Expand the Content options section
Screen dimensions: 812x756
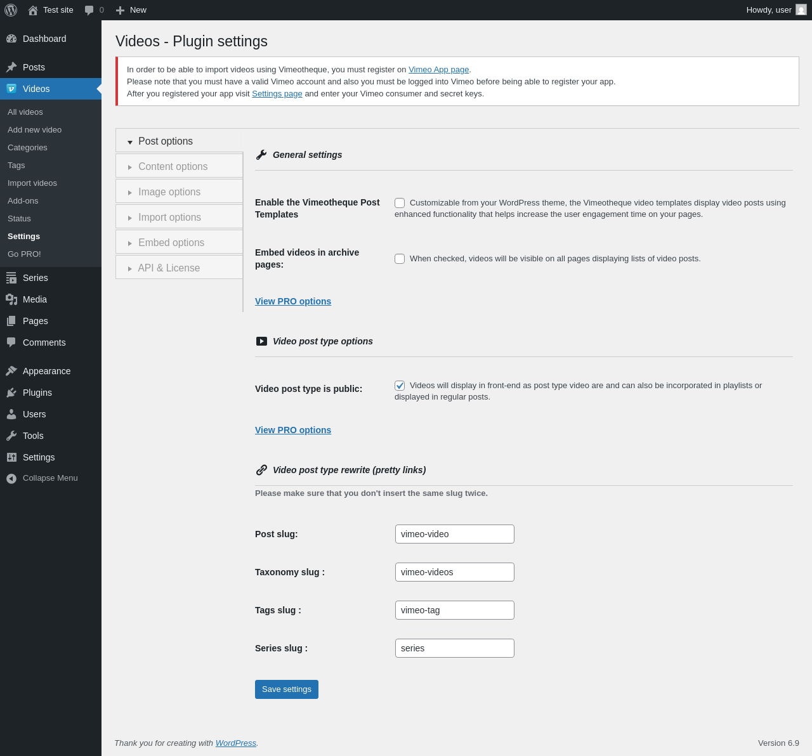click(x=180, y=166)
